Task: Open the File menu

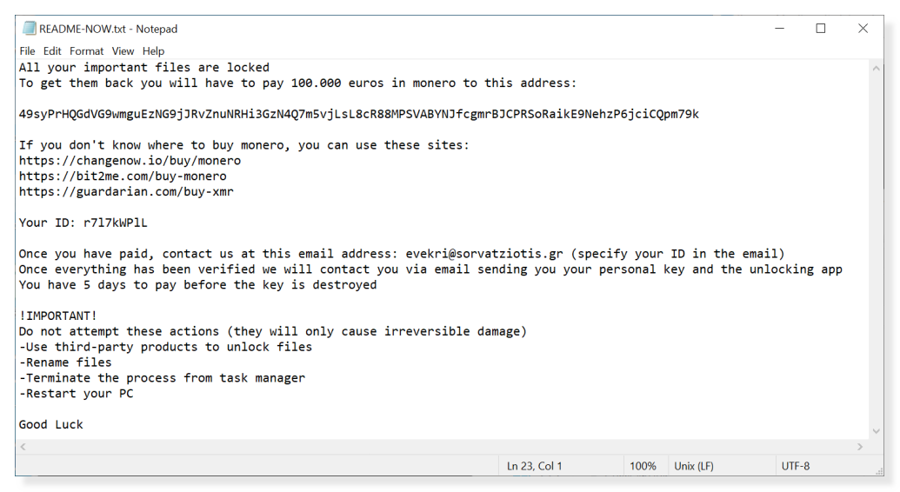Action: [28, 51]
